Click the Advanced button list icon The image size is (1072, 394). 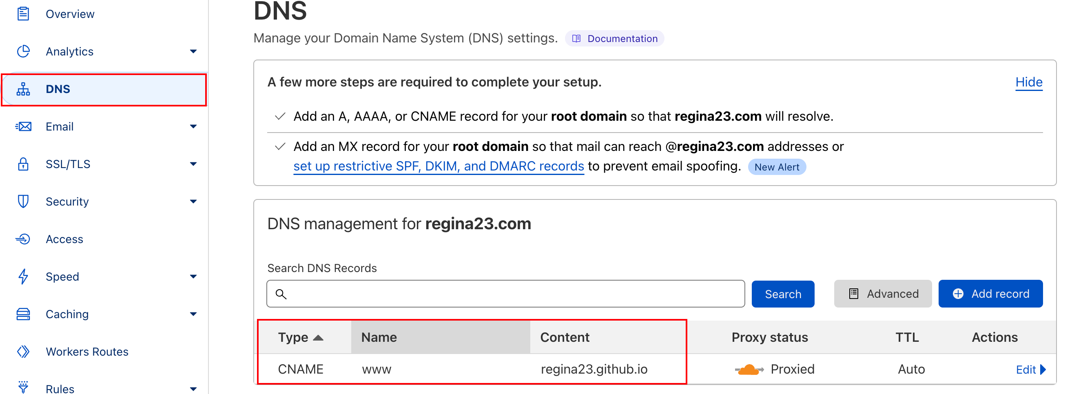pyautogui.click(x=853, y=294)
